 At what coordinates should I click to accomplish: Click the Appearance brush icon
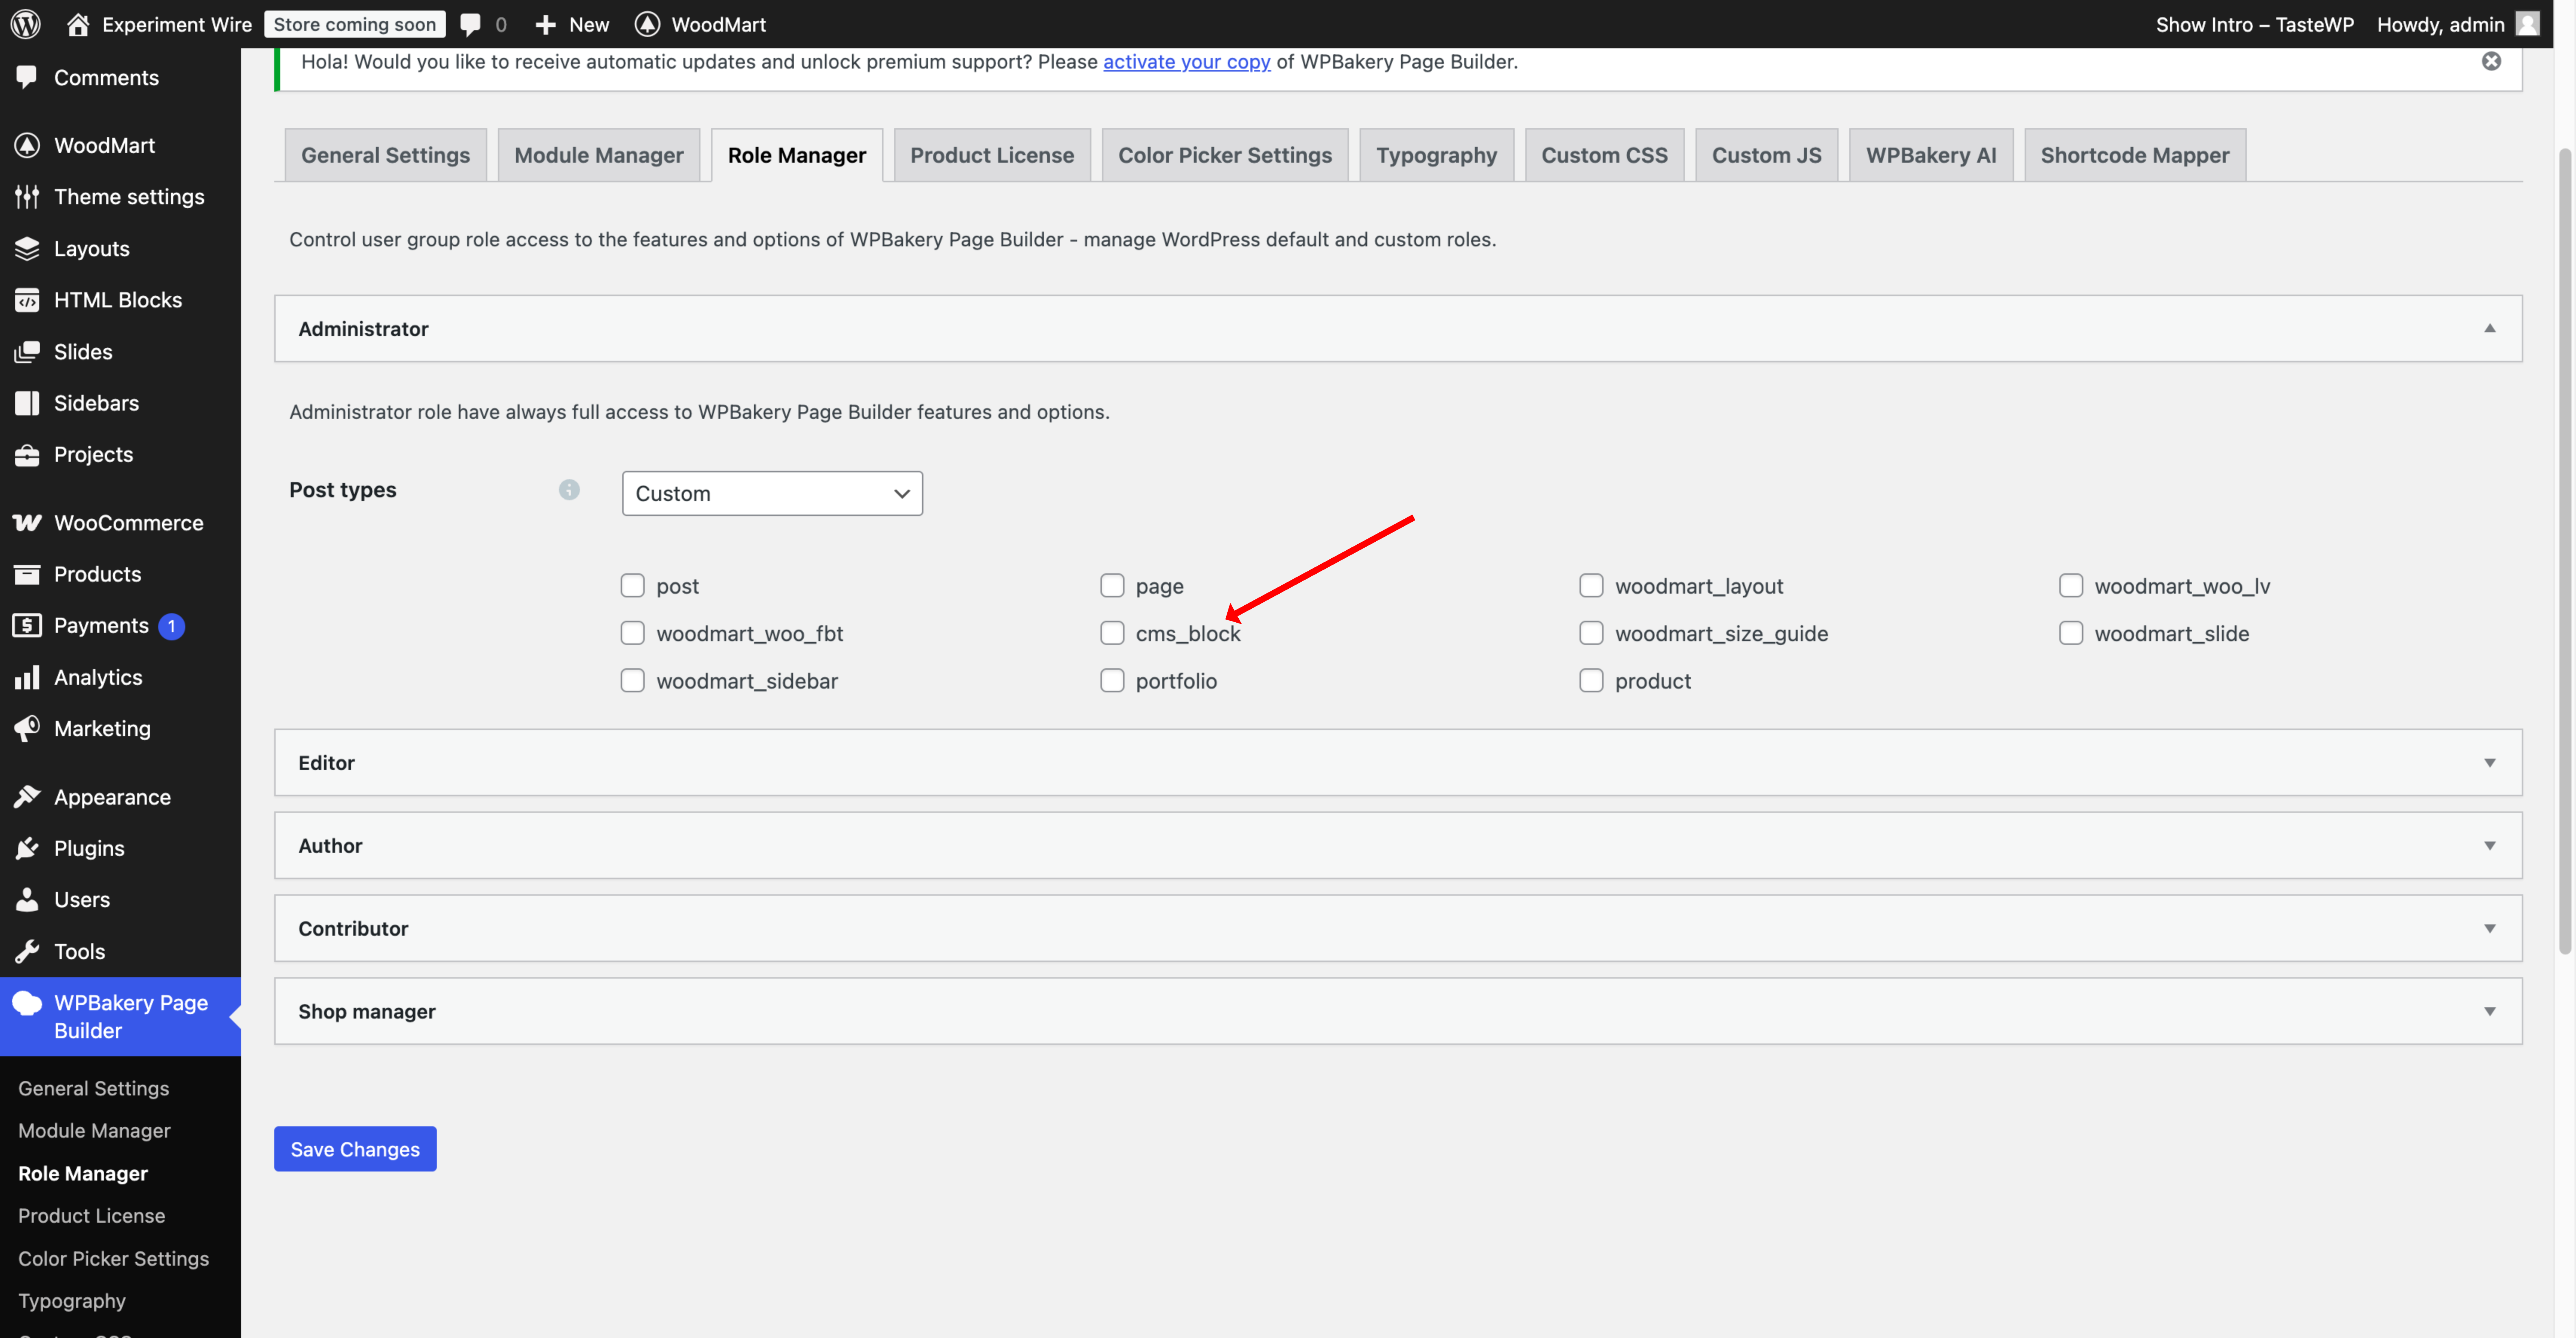(x=27, y=797)
